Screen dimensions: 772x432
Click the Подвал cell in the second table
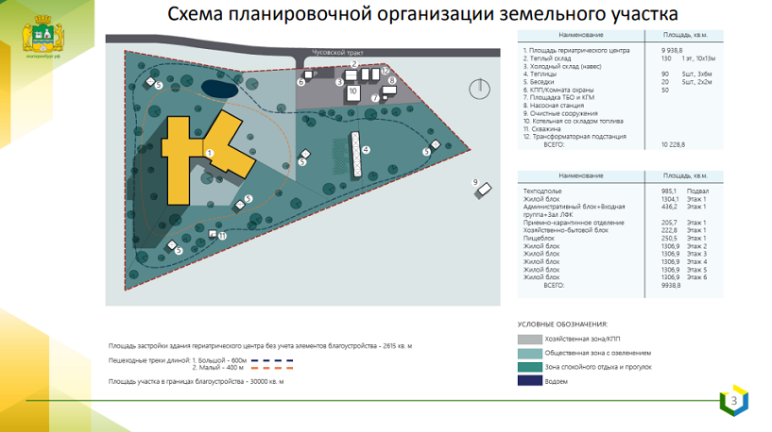coord(697,191)
